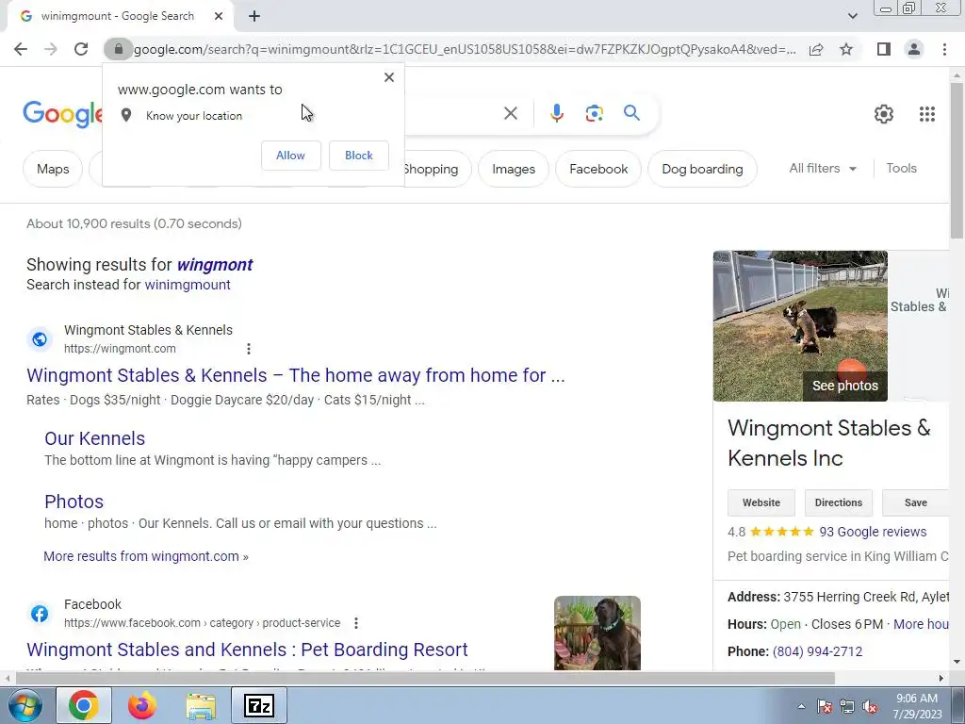The image size is (965, 724).
Task: Bookmark this tab with the star icon
Action: tap(846, 49)
